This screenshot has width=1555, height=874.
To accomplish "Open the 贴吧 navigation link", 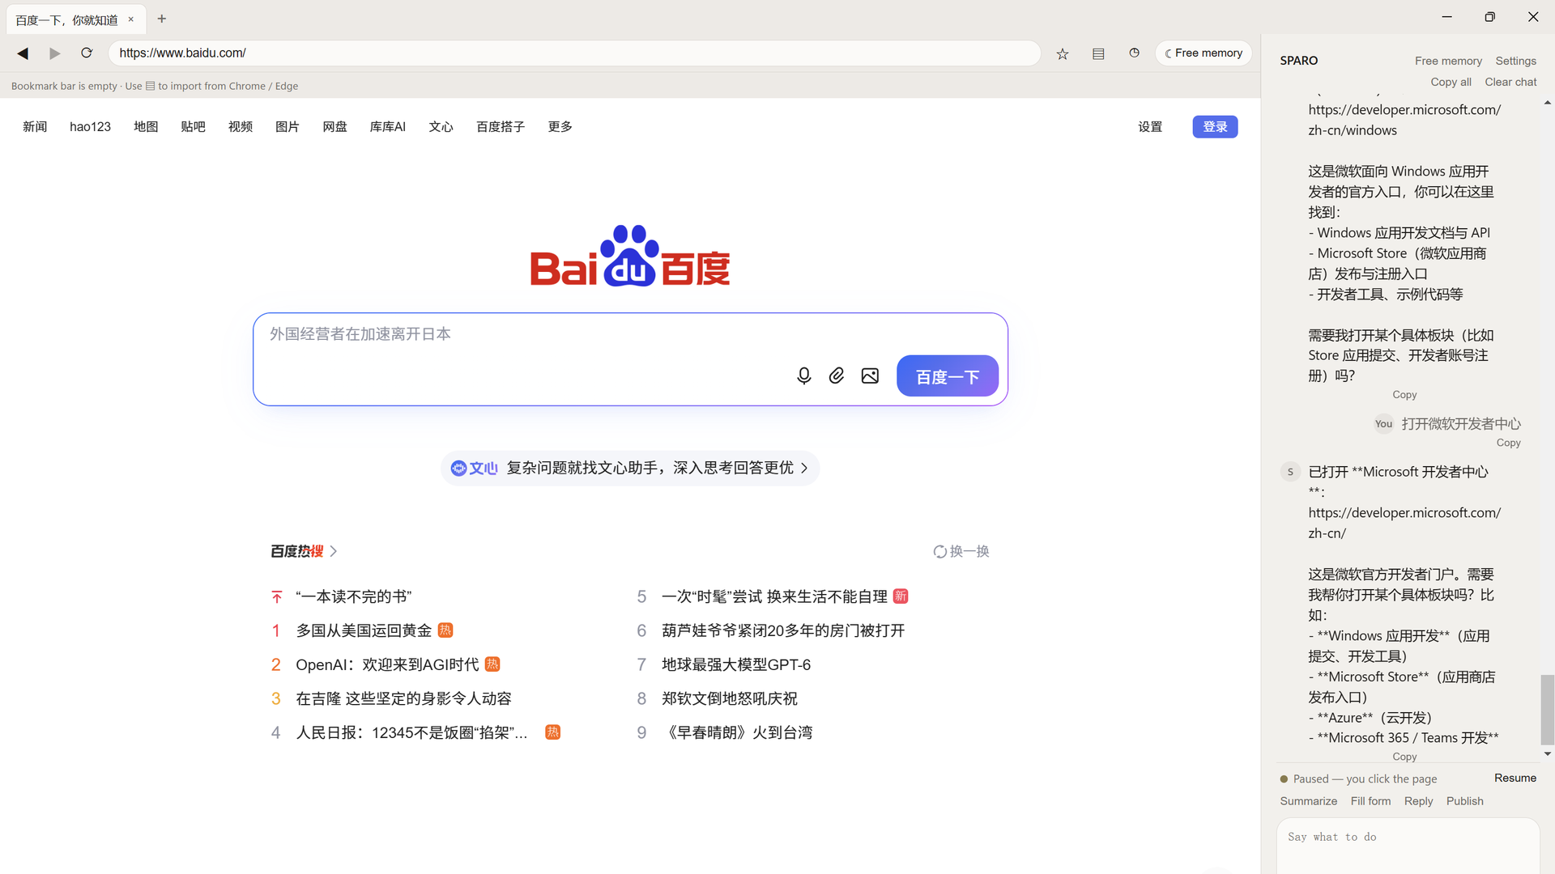I will coord(193,127).
